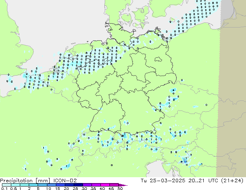Image resolution: width=246 pixels, height=190 pixels.
Task: Click the '50' legend value
Action: (x=120, y=188)
